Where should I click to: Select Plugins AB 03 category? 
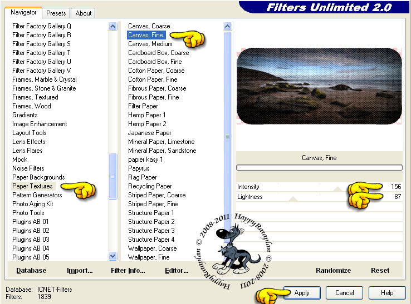pos(31,240)
